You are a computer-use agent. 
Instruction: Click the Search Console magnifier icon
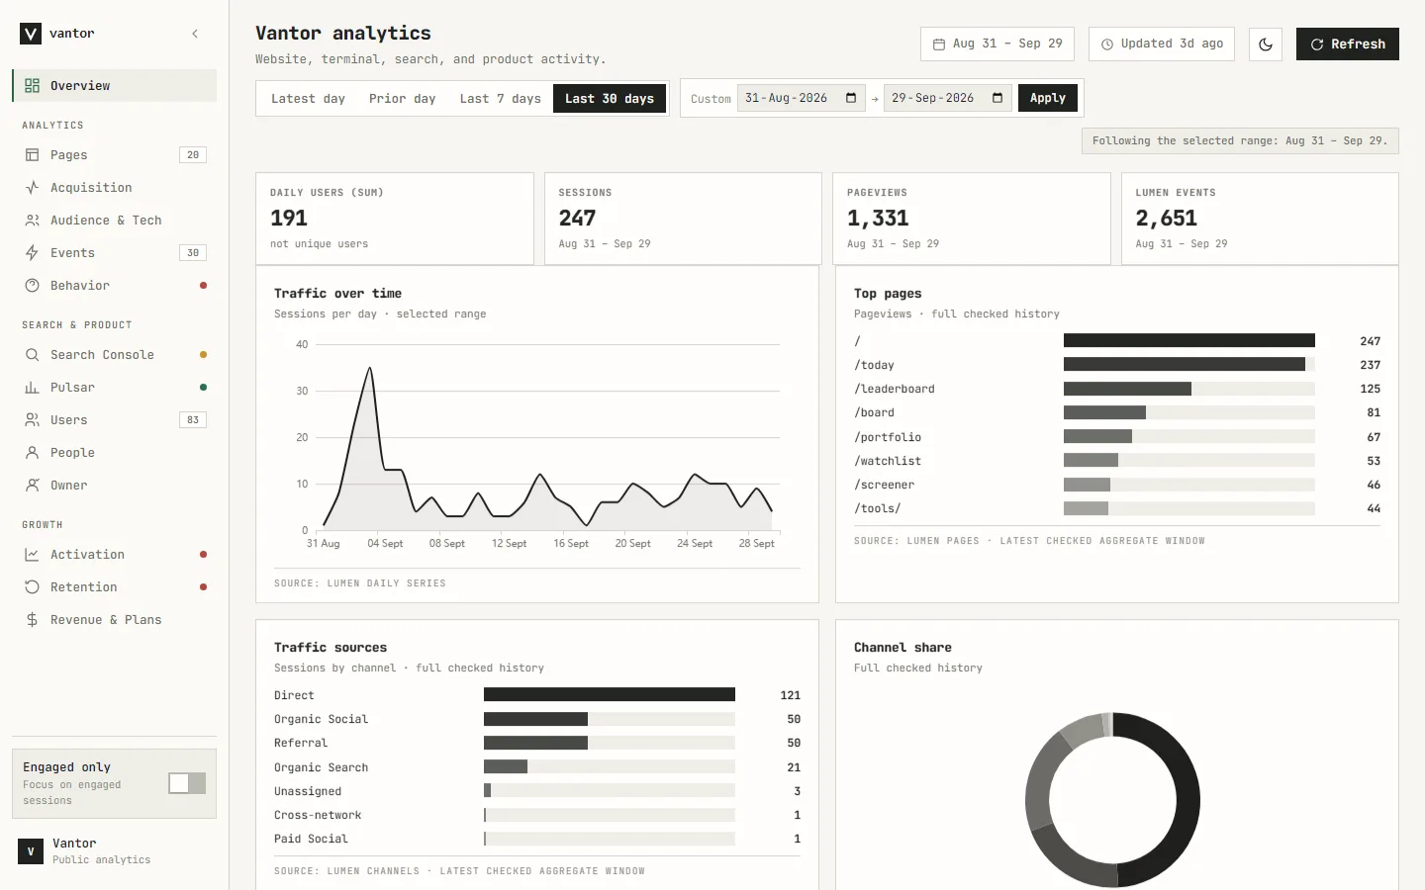click(33, 355)
